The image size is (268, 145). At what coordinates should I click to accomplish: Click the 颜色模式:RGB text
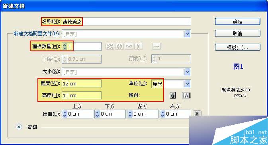pyautogui.click(x=235, y=90)
